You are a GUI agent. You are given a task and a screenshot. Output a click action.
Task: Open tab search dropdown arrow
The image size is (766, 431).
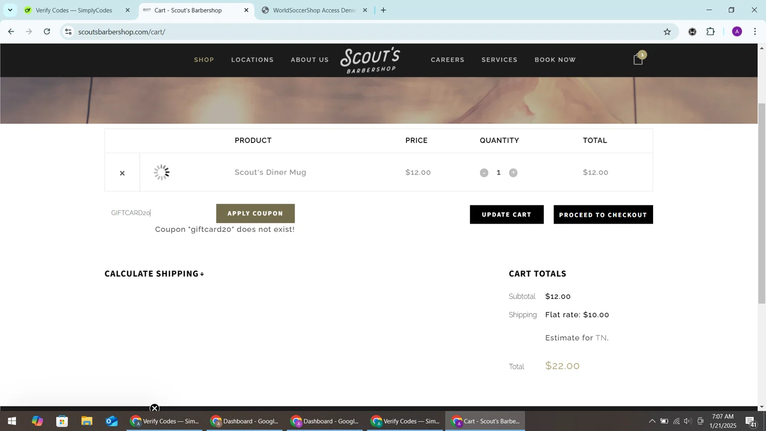pyautogui.click(x=10, y=10)
